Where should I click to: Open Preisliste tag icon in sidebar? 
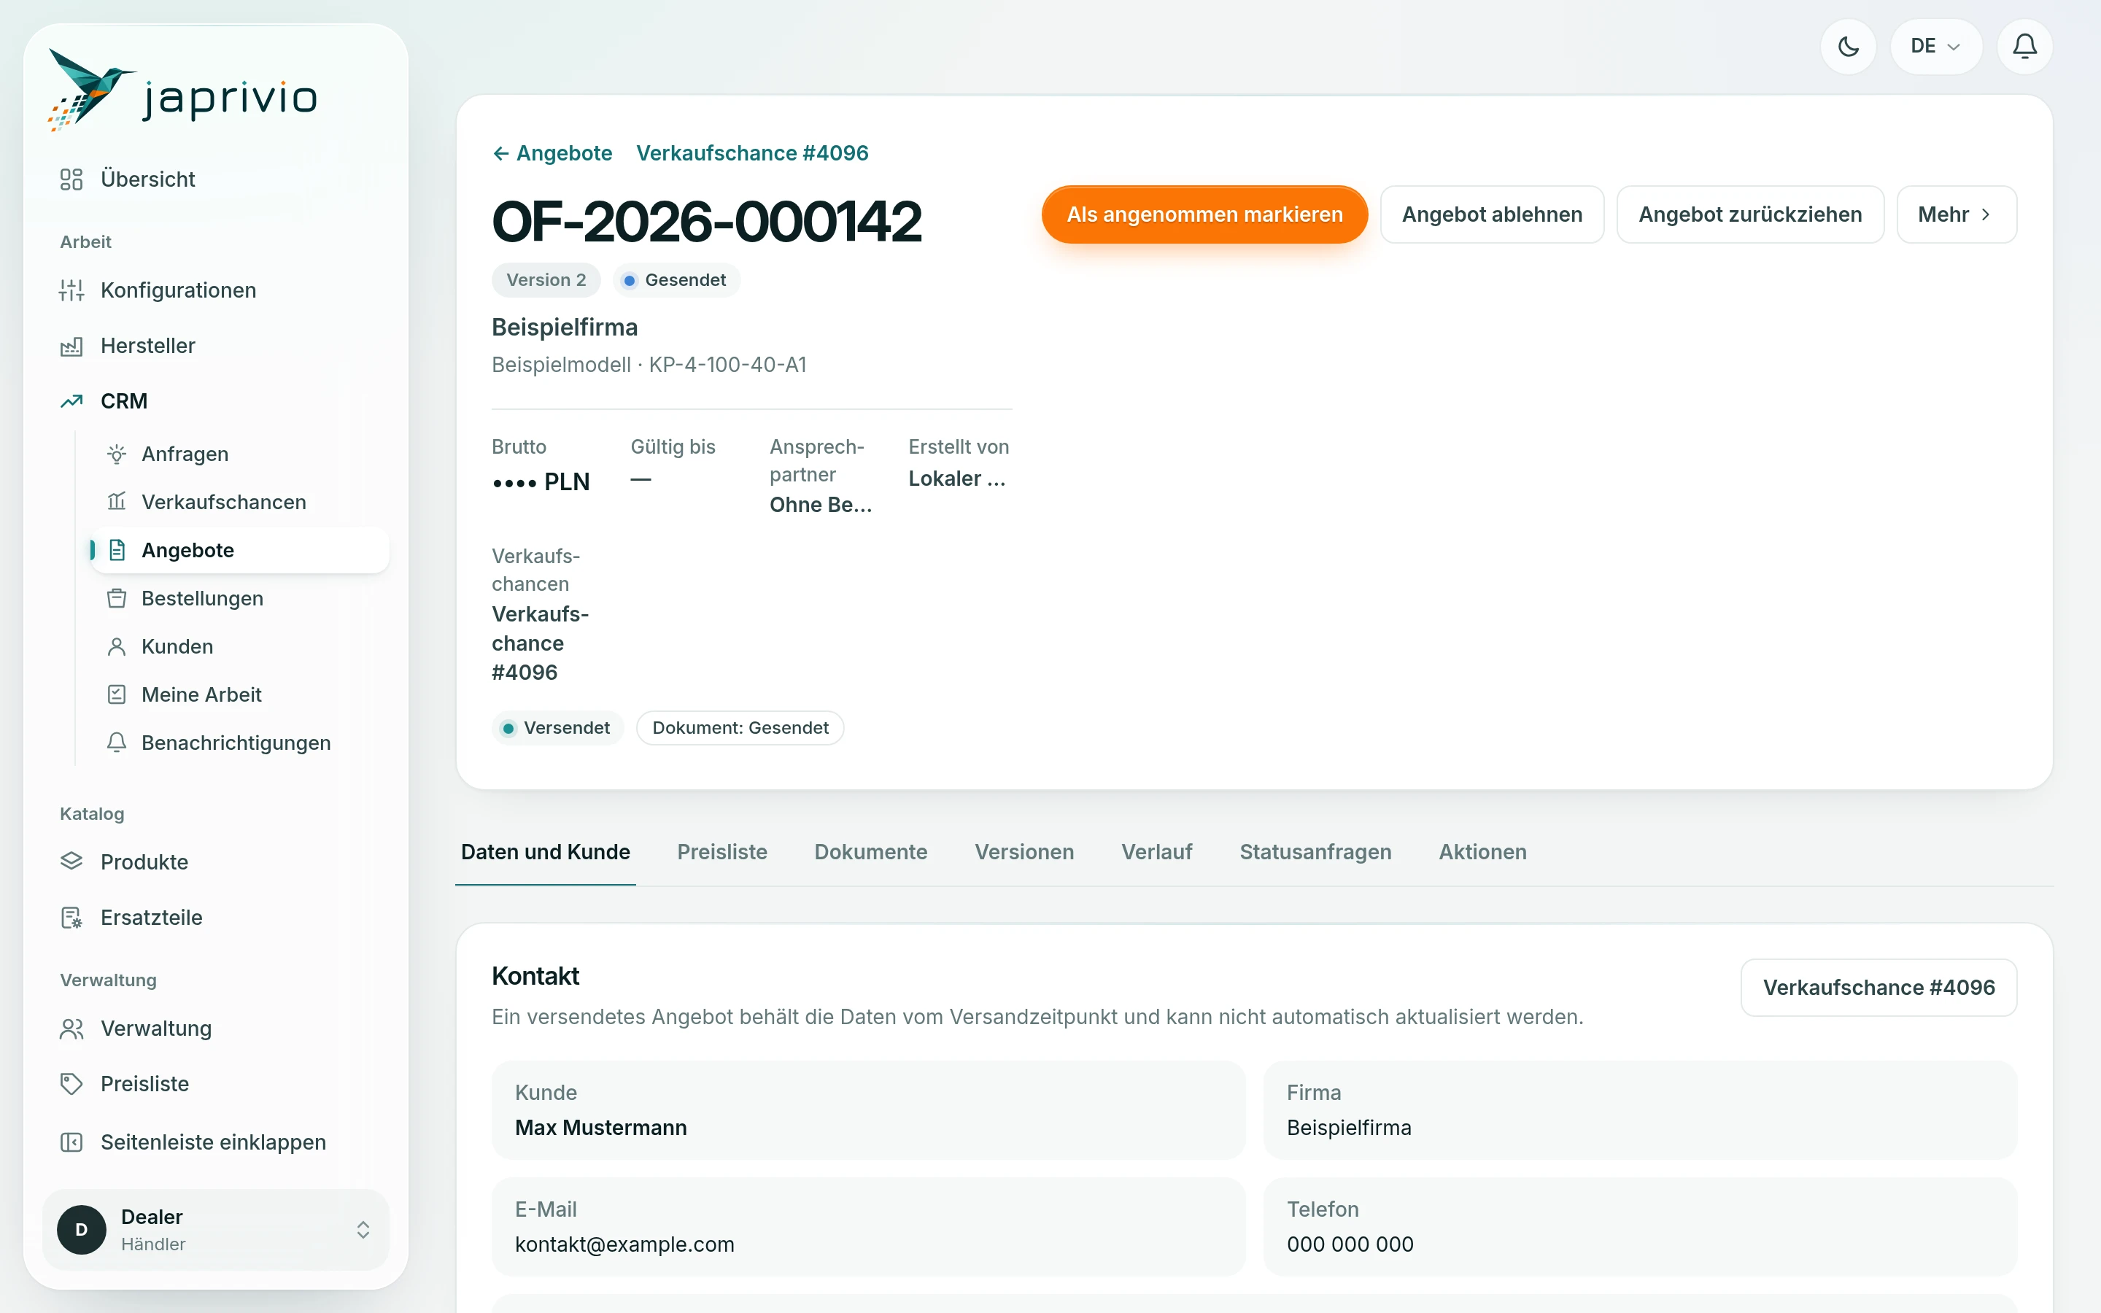click(x=71, y=1084)
